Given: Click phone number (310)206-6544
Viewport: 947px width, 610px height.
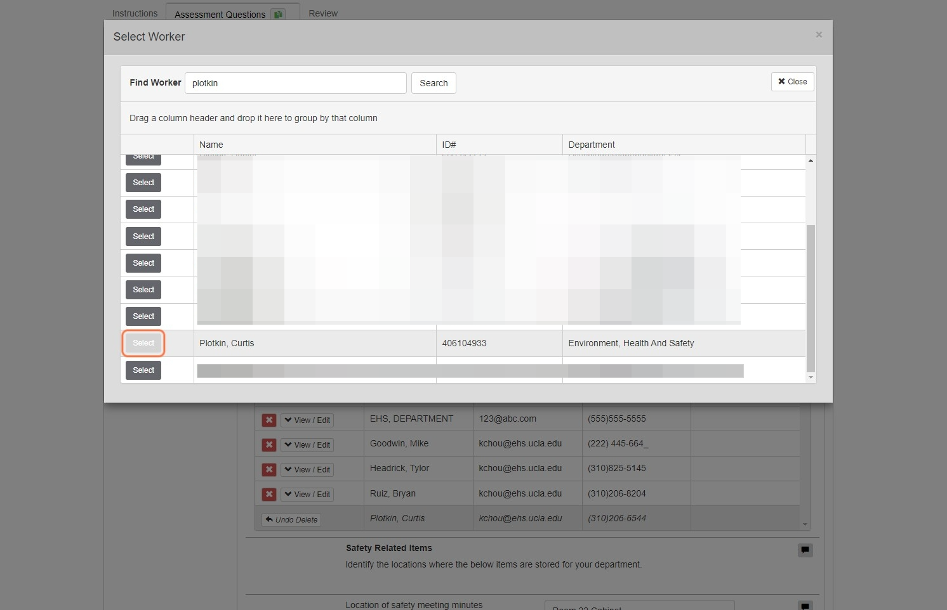Looking at the screenshot, I should (x=616, y=518).
